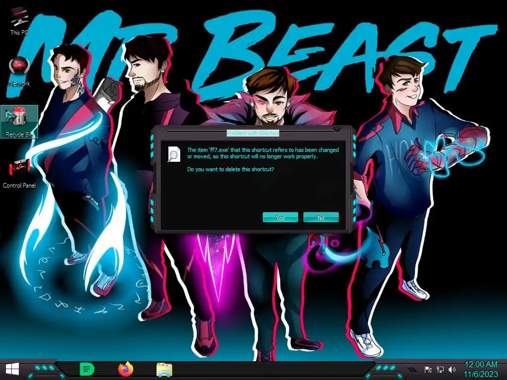Click No to keep the shortcut
The image size is (507, 380).
click(321, 218)
